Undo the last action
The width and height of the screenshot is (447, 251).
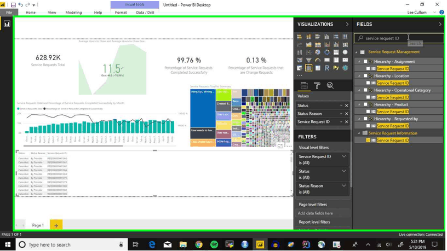[20, 5]
